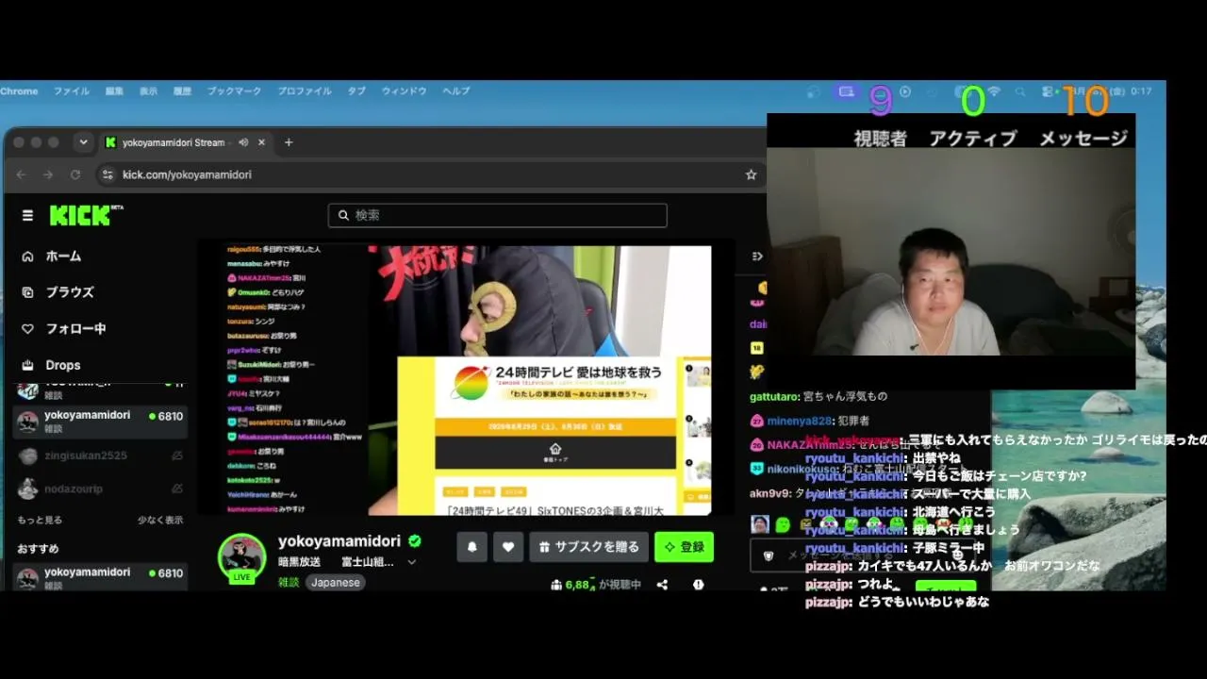Open the Chrome tab search dropdown
The image size is (1207, 679).
coord(83,142)
